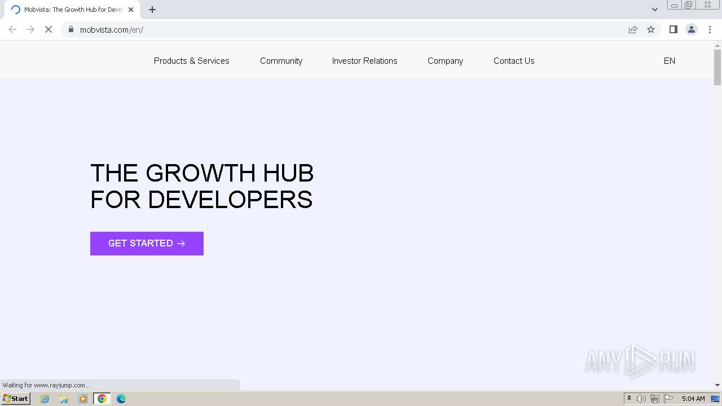Open the clock showing 5:04 AM

(693, 399)
